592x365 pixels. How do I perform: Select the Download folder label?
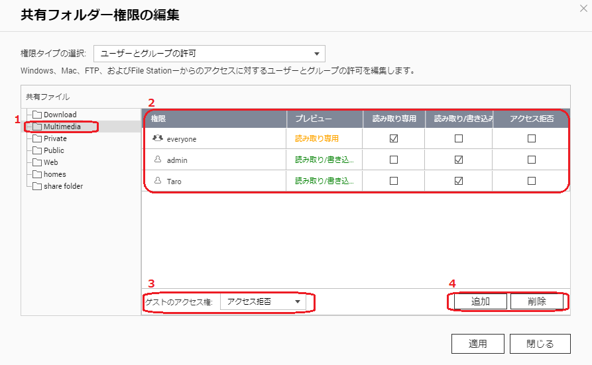[x=60, y=115]
